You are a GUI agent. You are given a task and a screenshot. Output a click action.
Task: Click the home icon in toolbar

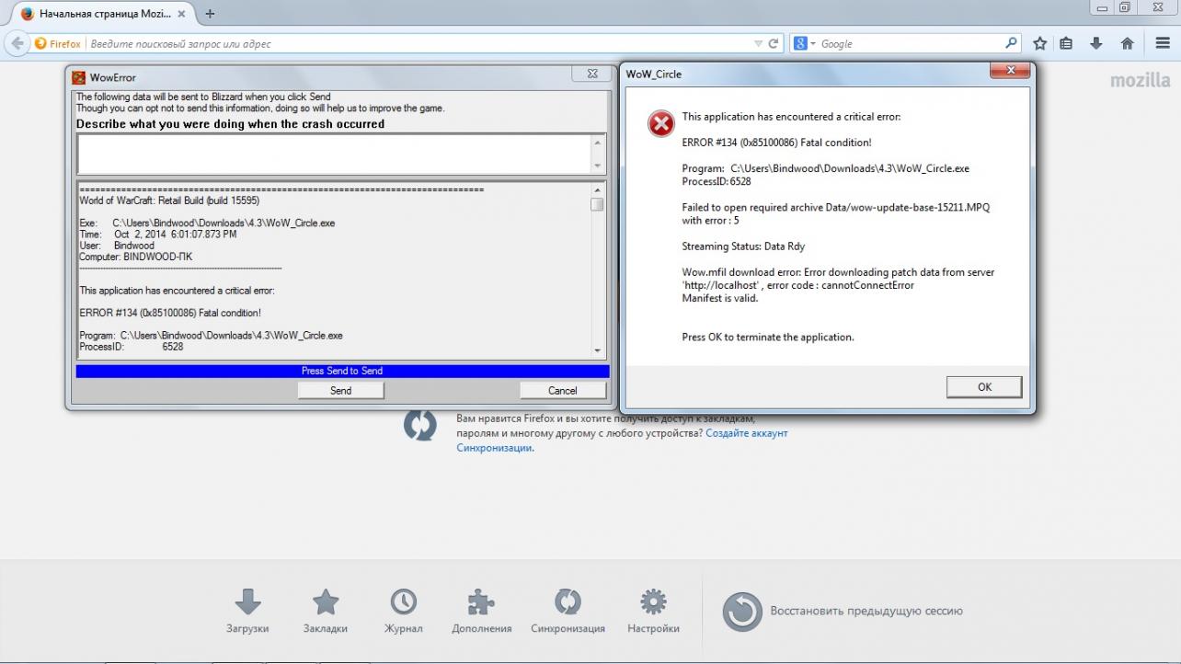[1127, 43]
